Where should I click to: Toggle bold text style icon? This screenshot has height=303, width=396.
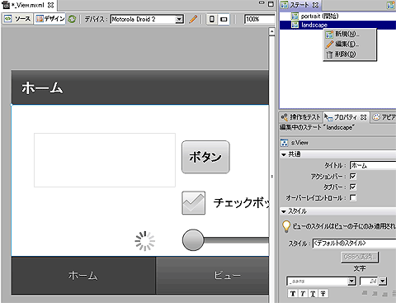point(293,294)
